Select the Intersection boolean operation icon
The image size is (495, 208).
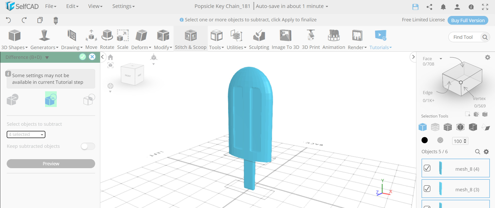point(89,100)
